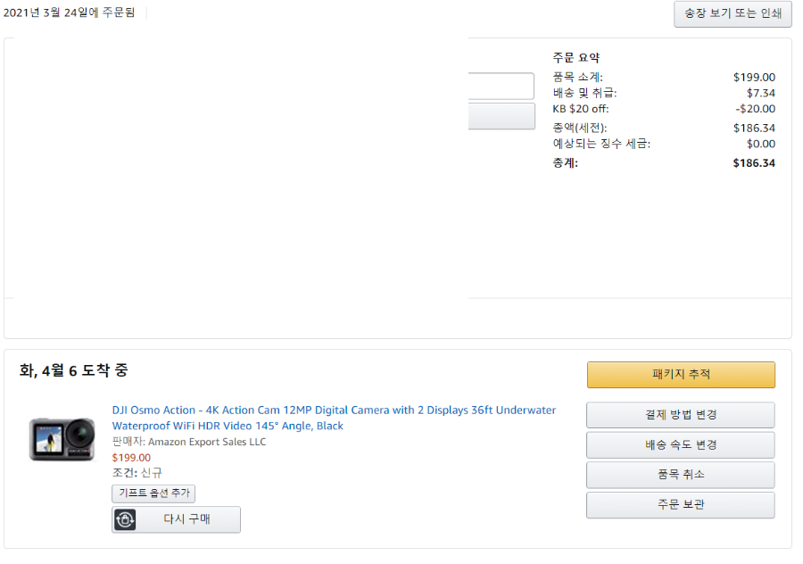This screenshot has height=564, width=803.
Task: Select the KB $20 off discount line
Action: 664,109
